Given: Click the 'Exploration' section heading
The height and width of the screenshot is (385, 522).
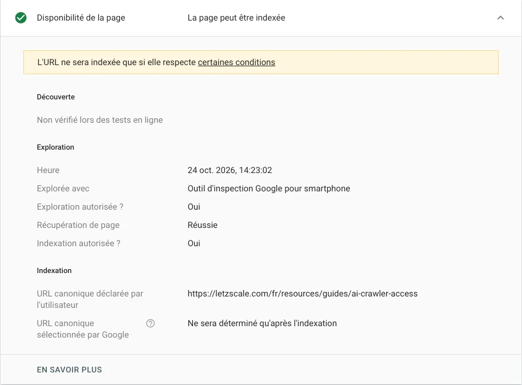Looking at the screenshot, I should click(x=55, y=147).
